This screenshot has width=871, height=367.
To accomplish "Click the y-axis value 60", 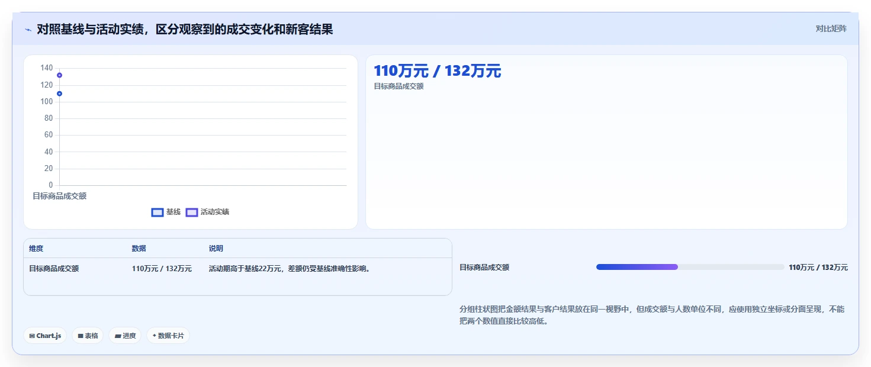I will (49, 135).
